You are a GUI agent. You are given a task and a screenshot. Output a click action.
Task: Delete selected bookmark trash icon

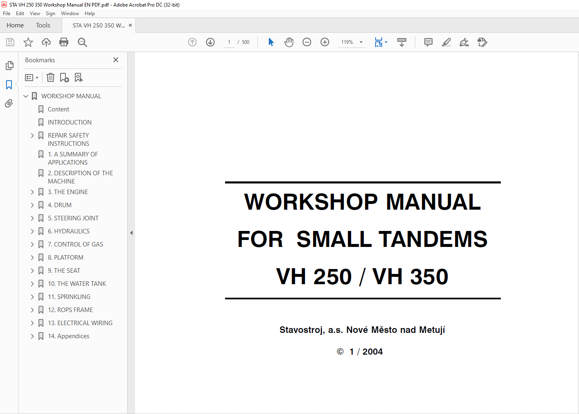click(x=50, y=77)
